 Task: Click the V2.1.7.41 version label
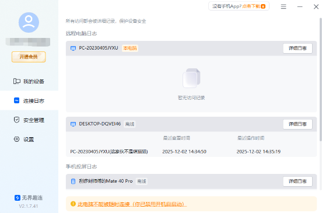coord(29,206)
